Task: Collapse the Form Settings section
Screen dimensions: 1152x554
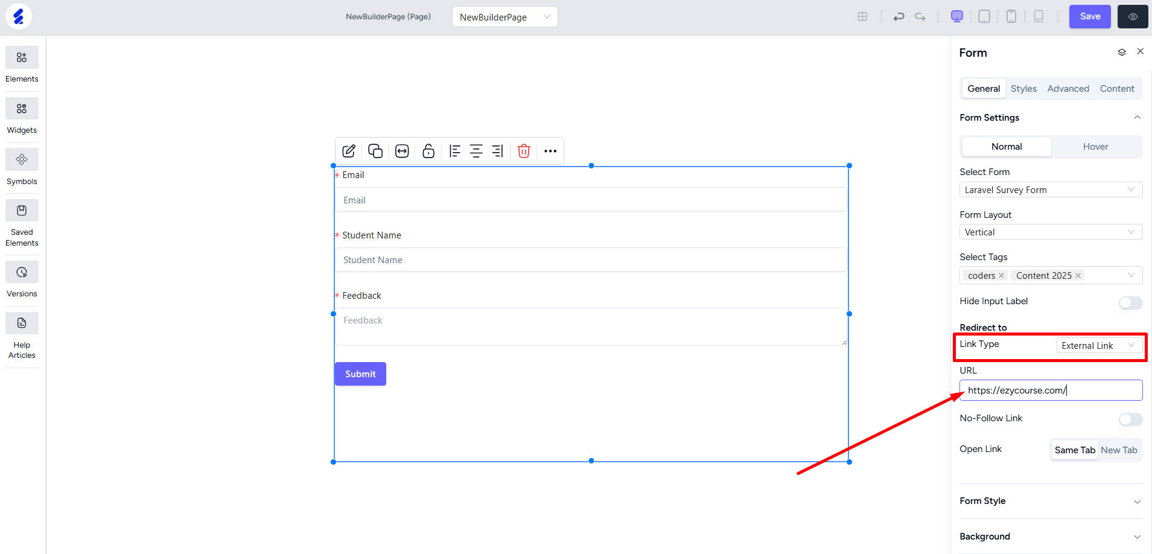Action: (1137, 118)
